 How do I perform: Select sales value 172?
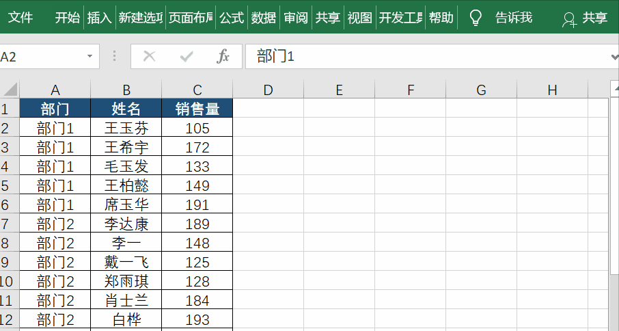tap(197, 147)
